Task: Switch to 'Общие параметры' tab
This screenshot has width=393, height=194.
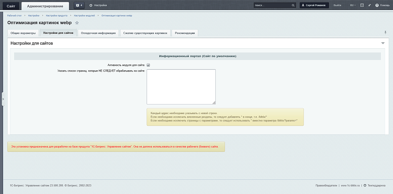Action: [23, 33]
